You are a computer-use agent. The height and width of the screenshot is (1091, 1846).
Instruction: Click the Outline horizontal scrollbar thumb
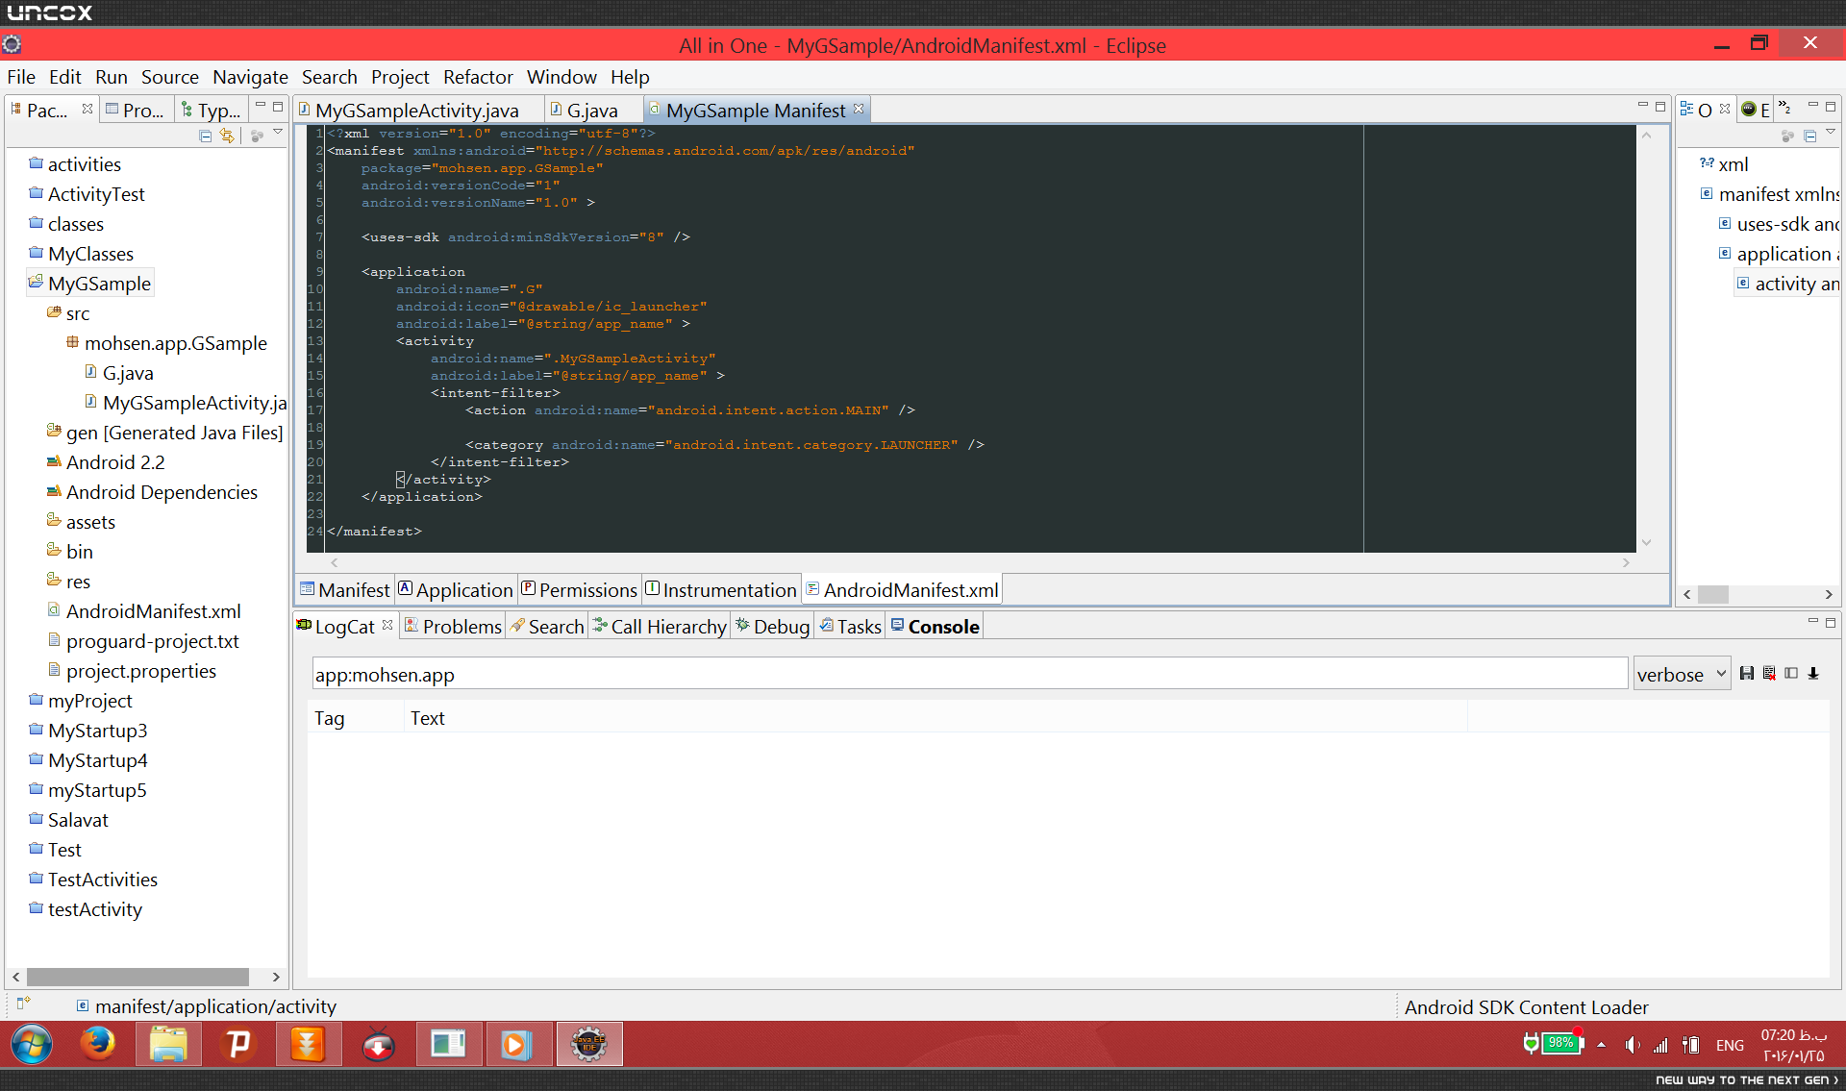pyautogui.click(x=1712, y=594)
